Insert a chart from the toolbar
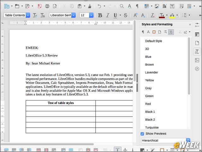 [164, 6]
